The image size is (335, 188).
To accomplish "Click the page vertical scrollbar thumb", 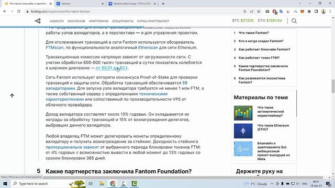I will [x=333, y=86].
